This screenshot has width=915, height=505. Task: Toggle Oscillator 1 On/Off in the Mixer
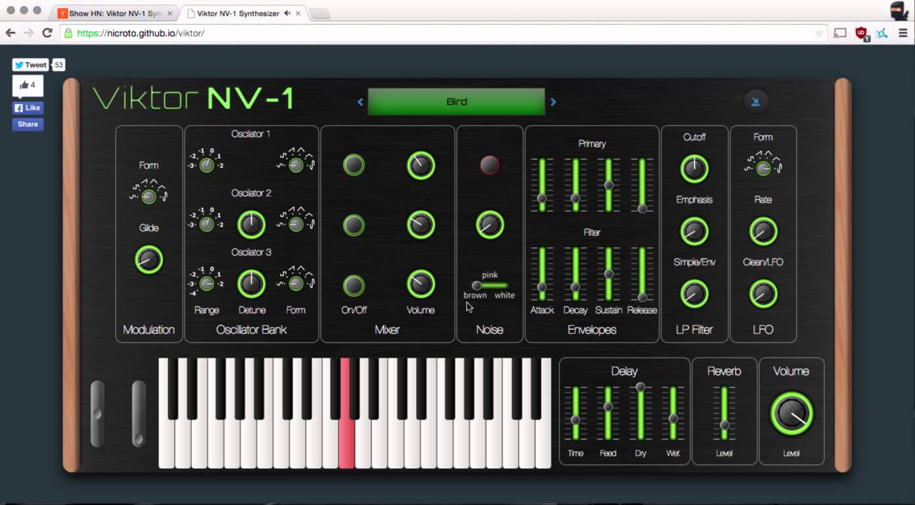pos(354,165)
